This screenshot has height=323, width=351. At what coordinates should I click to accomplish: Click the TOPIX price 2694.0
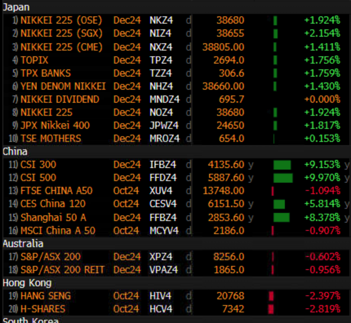(229, 60)
